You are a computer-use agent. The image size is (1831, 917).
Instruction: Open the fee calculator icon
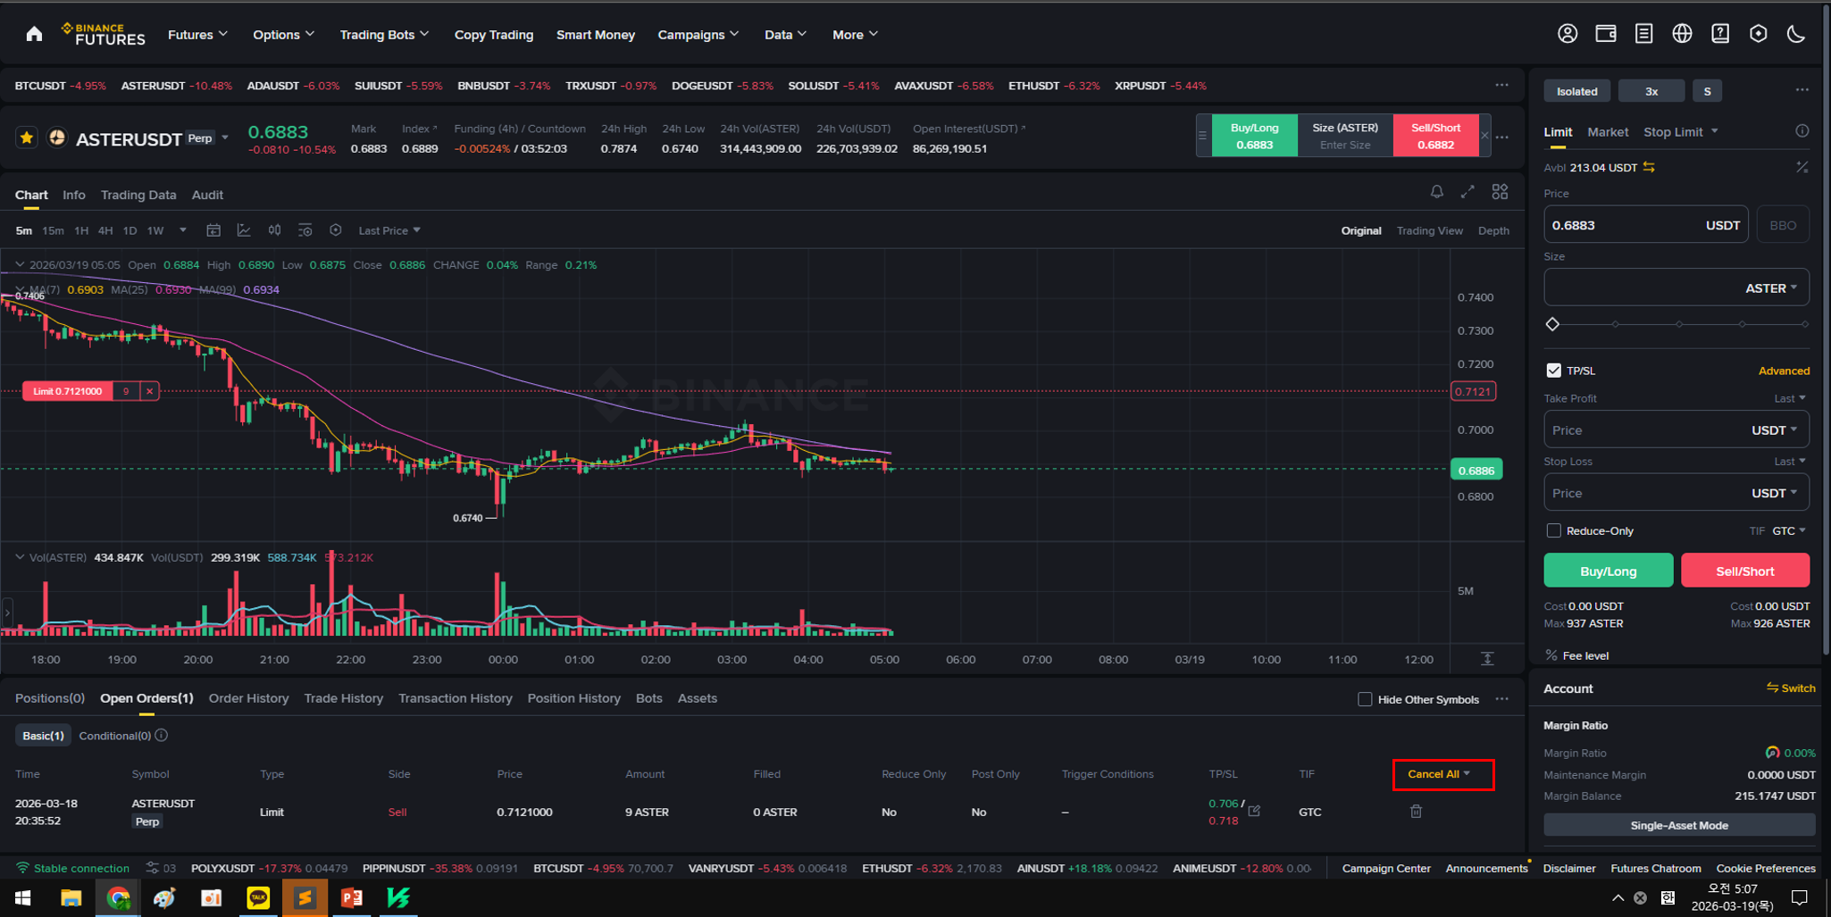point(1802,167)
